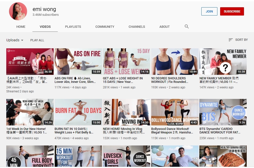Viewport: 254px width, 168px height.
Task: Play the BURN FAT 10 DAYS thumbnail
Action: pyautogui.click(x=78, y=112)
